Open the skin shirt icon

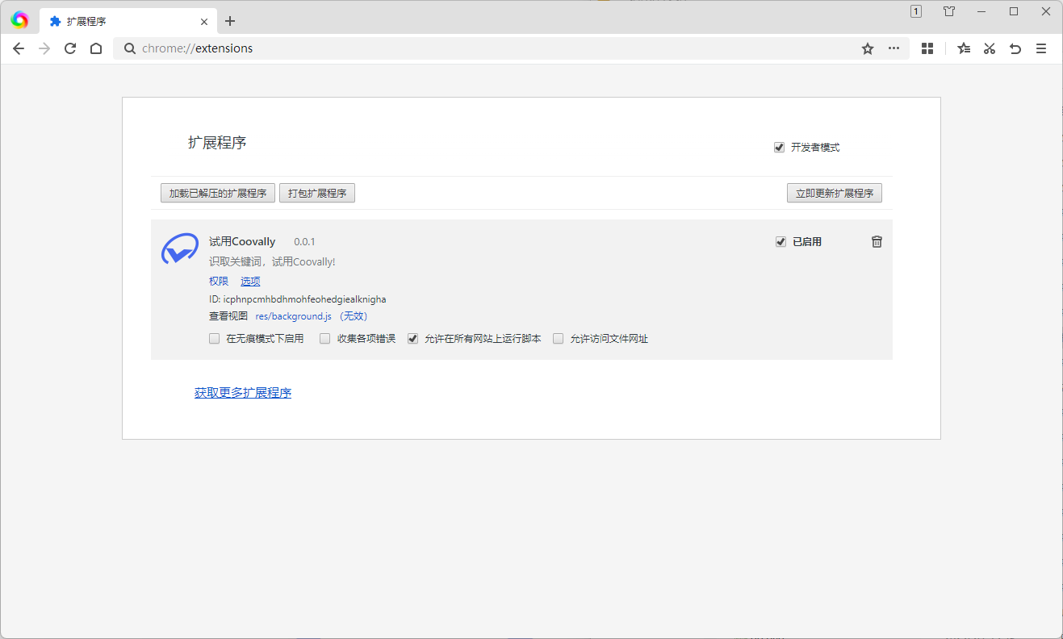(949, 11)
